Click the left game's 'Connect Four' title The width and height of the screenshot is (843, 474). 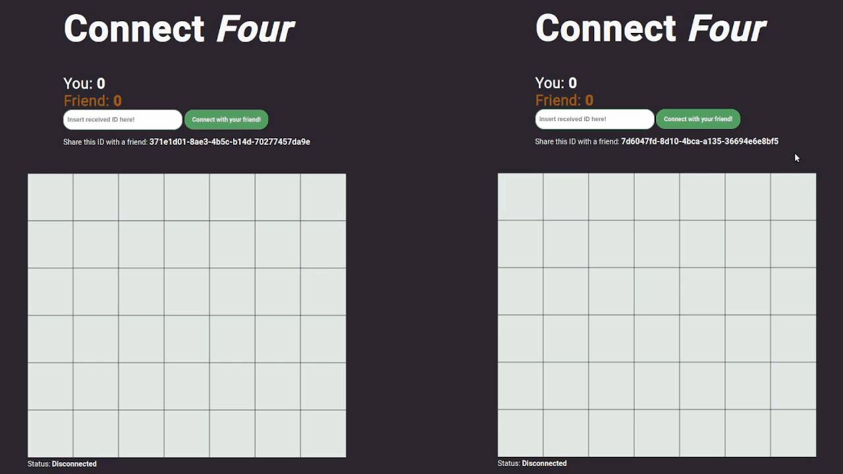[x=179, y=30]
